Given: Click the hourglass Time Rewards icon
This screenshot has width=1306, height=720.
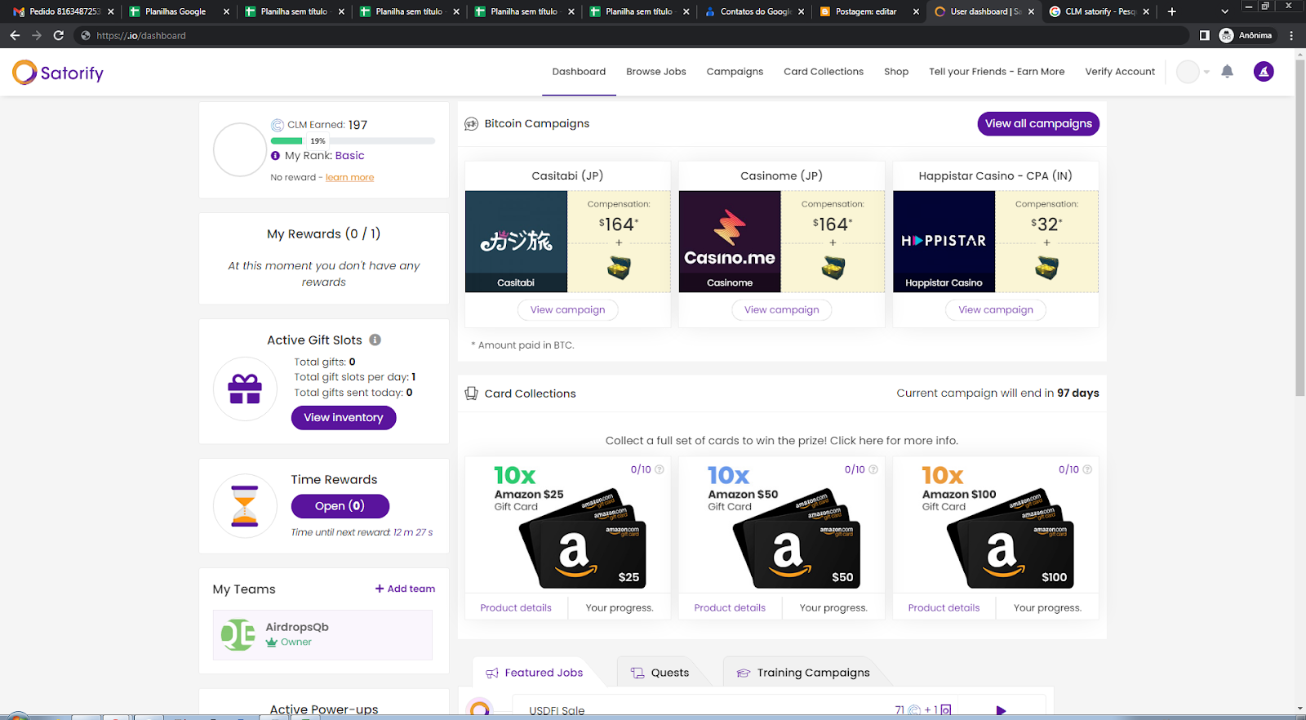Looking at the screenshot, I should 245,506.
